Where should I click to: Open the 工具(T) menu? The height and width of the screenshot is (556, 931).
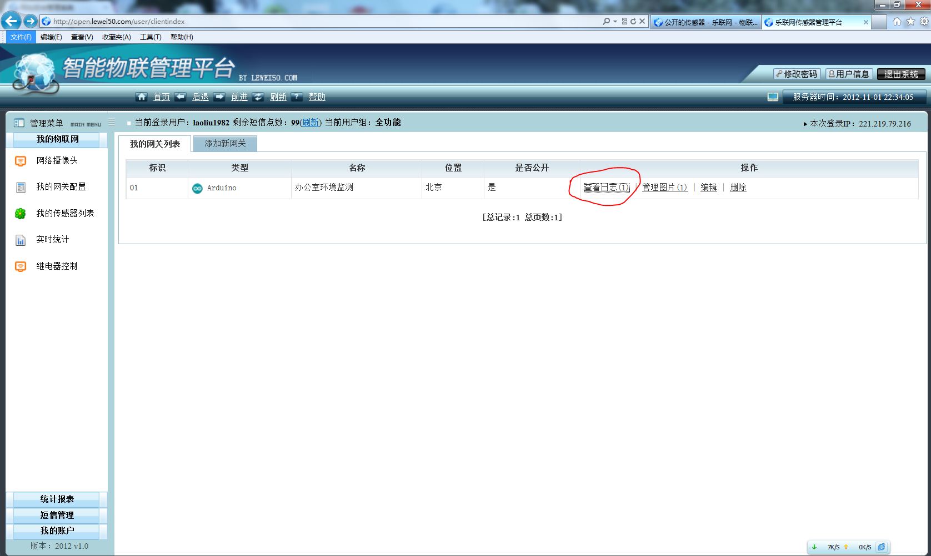pyautogui.click(x=151, y=37)
